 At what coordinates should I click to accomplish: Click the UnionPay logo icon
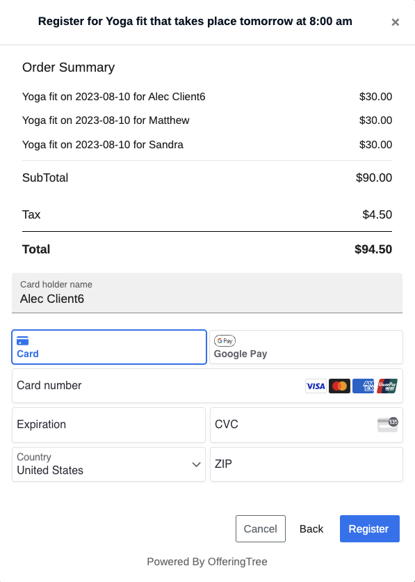[387, 386]
